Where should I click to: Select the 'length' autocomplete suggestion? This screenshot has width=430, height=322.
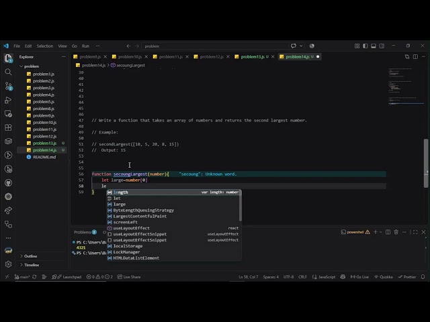(174, 193)
